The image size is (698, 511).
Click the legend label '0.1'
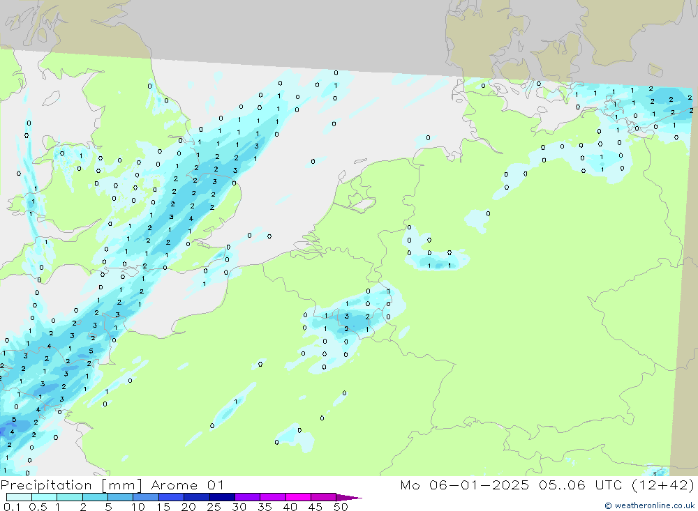(x=12, y=507)
